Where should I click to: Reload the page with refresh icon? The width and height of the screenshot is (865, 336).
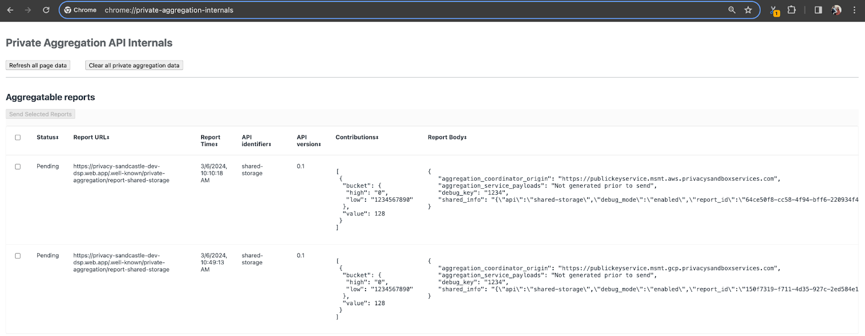click(46, 10)
